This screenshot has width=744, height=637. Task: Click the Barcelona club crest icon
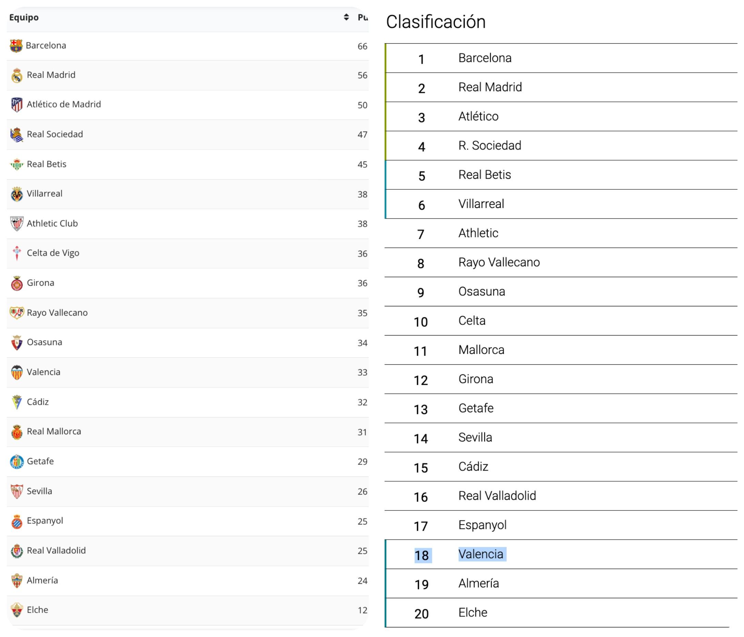(x=16, y=46)
